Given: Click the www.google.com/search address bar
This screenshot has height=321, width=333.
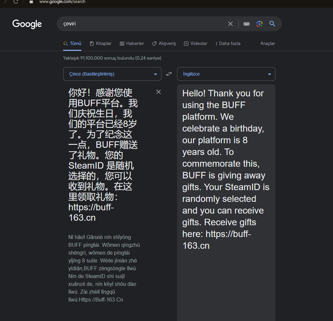Looking at the screenshot, I should (x=62, y=2).
